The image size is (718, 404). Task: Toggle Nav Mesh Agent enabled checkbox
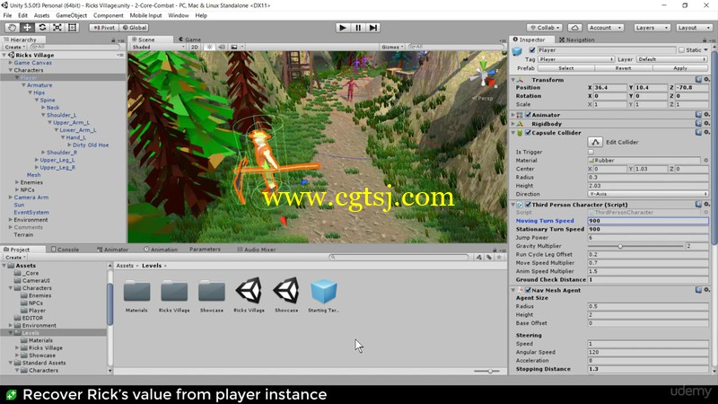(x=528, y=290)
